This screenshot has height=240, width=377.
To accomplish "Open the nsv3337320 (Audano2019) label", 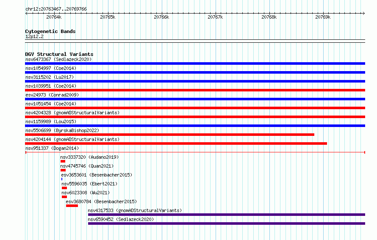I will pyautogui.click(x=89, y=157).
